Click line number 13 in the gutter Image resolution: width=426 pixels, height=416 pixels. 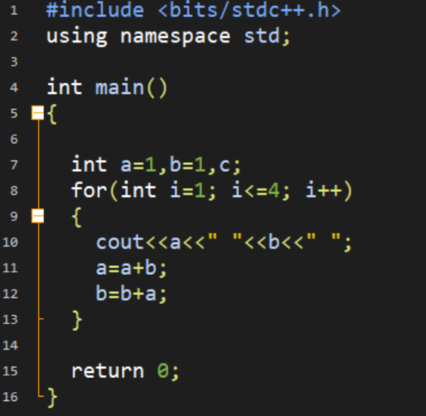tap(10, 320)
